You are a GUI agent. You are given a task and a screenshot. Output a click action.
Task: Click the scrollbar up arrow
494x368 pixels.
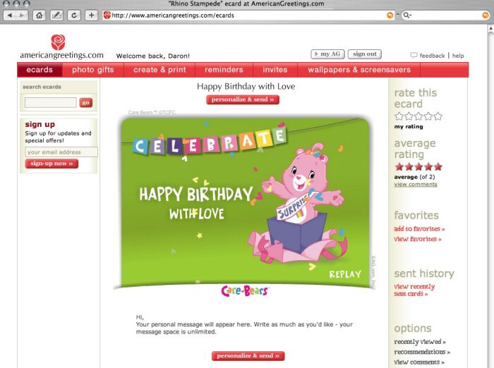pos(490,28)
